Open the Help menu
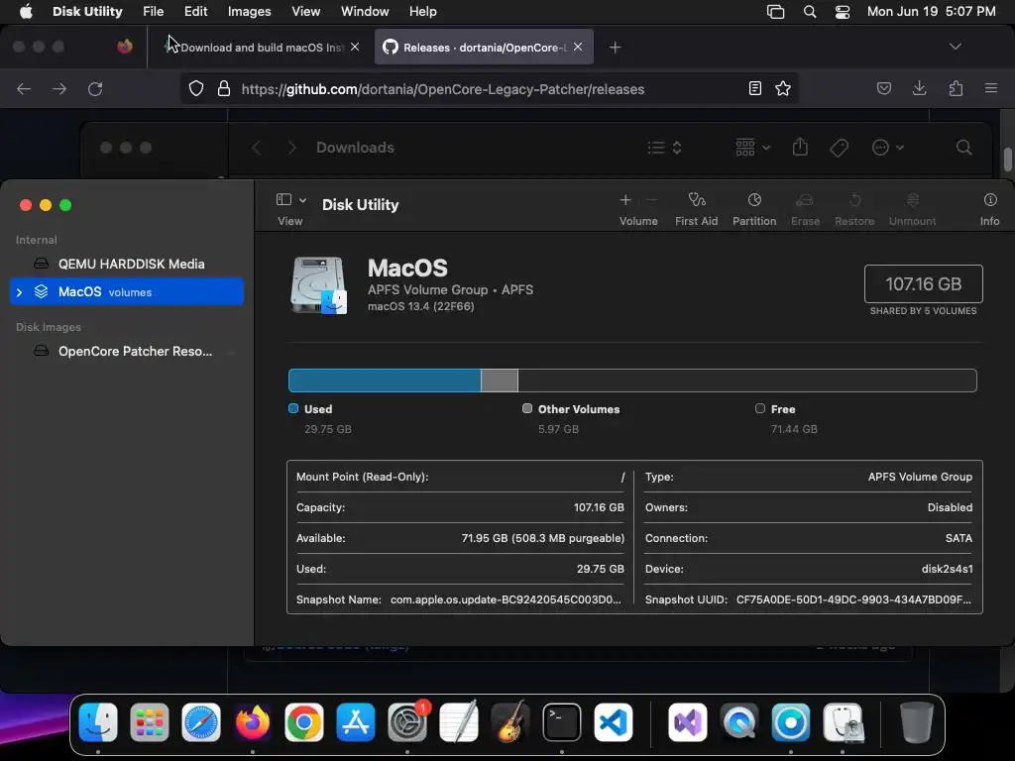The image size is (1015, 761). pyautogui.click(x=422, y=12)
